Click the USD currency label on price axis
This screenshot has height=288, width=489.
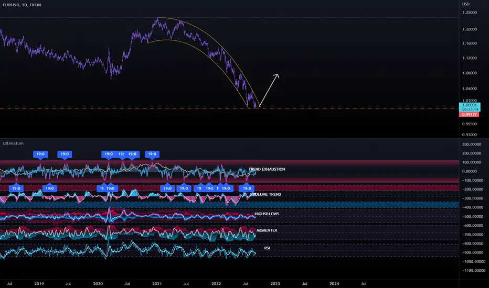[x=465, y=4]
